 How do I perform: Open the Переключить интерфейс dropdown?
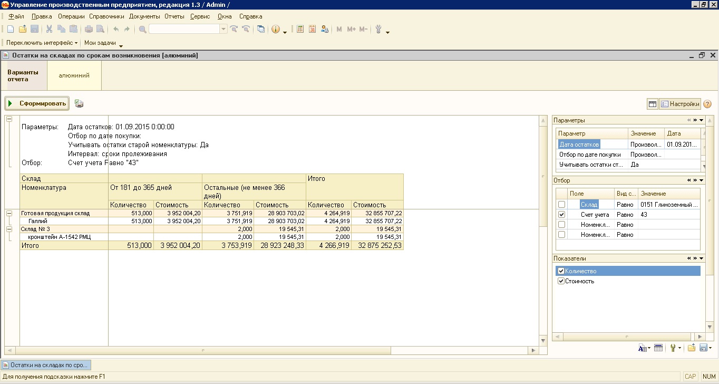pos(42,43)
